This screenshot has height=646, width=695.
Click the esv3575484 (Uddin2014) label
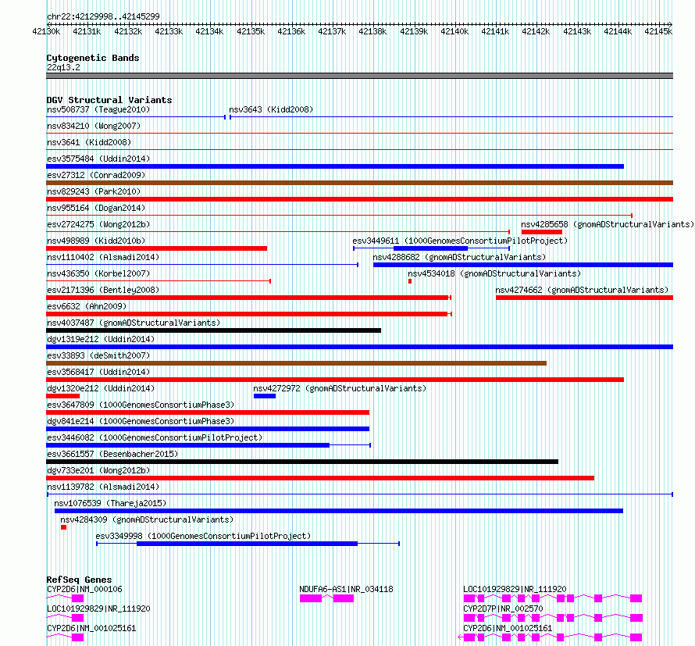click(x=98, y=159)
